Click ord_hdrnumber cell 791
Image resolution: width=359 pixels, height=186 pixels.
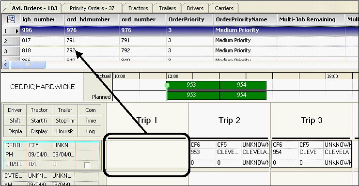[92, 41]
